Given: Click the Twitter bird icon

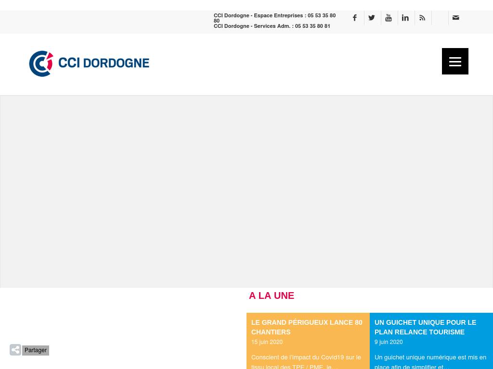Looking at the screenshot, I should tap(372, 18).
